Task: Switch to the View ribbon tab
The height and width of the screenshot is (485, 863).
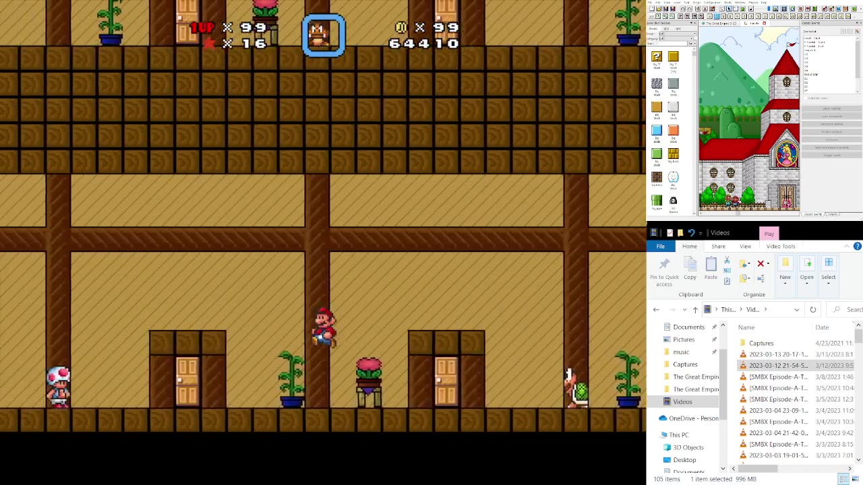Action: (x=745, y=247)
